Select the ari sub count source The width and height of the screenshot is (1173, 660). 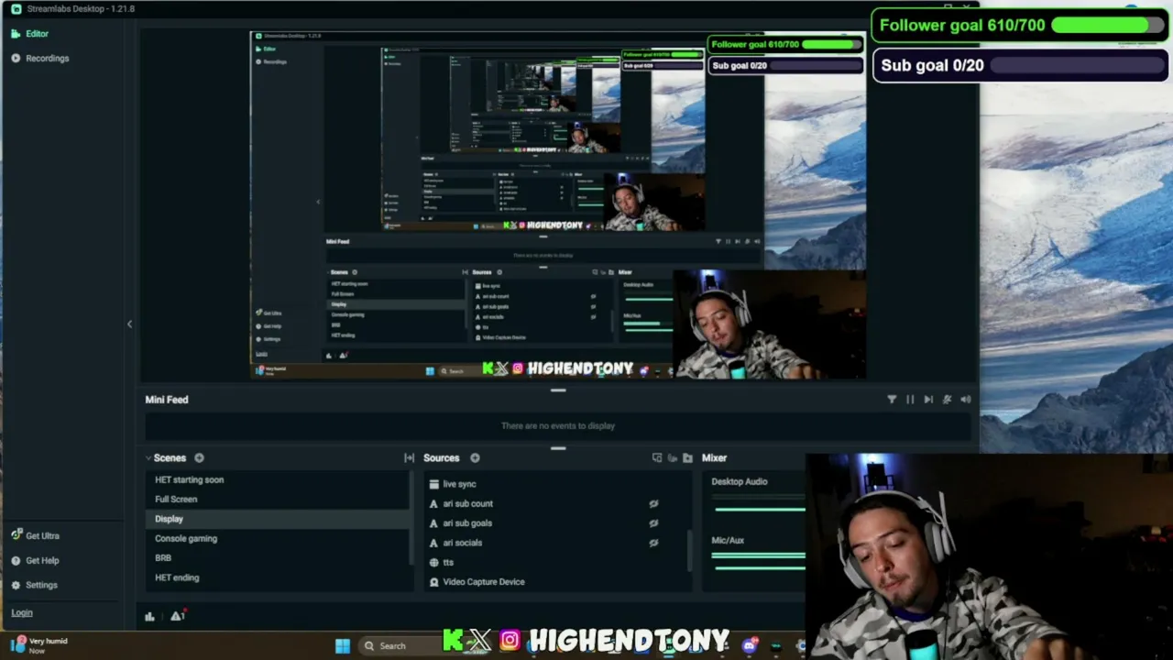pyautogui.click(x=554, y=503)
